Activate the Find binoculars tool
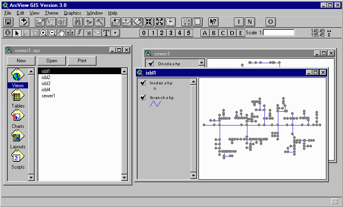This screenshot has width=343, height=207. (78, 22)
